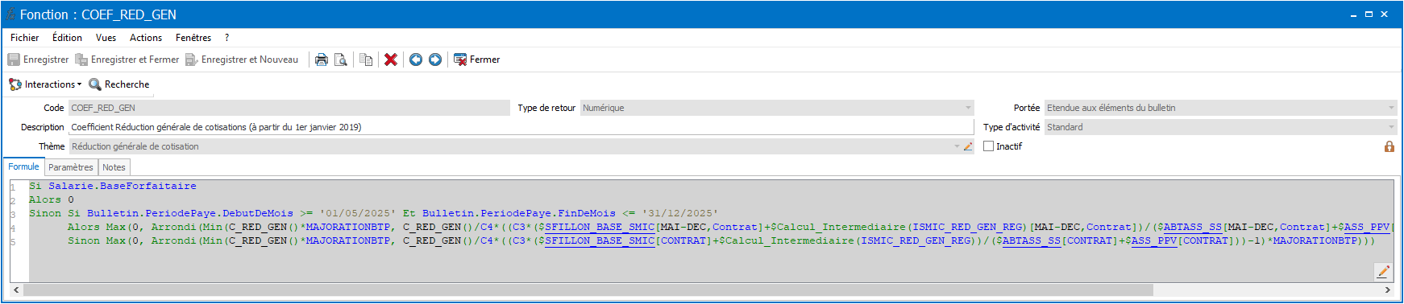Open formula editor pencil icon in code area
The image size is (1404, 304).
1383,271
